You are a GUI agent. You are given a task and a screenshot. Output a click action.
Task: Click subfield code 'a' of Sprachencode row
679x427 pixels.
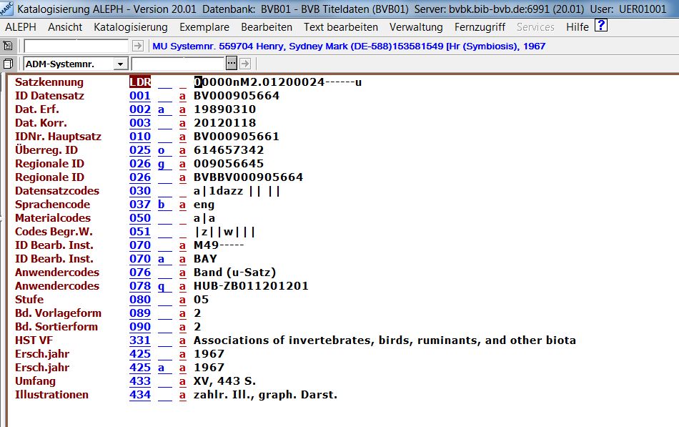pyautogui.click(x=182, y=205)
